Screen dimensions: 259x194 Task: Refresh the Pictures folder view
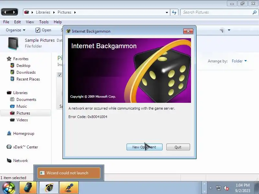pos(174,12)
